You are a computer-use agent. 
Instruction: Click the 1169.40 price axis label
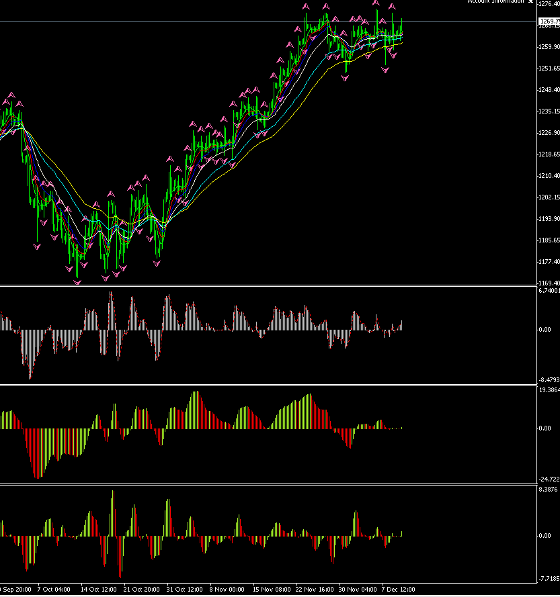point(549,283)
